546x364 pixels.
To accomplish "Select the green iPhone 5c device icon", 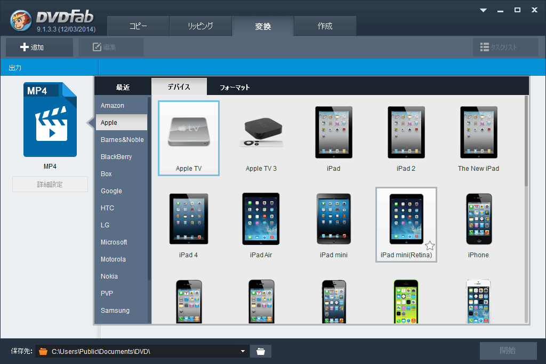I will point(406,301).
